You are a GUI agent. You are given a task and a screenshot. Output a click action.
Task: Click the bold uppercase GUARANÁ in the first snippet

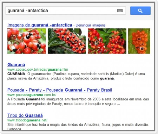tap(16, 74)
